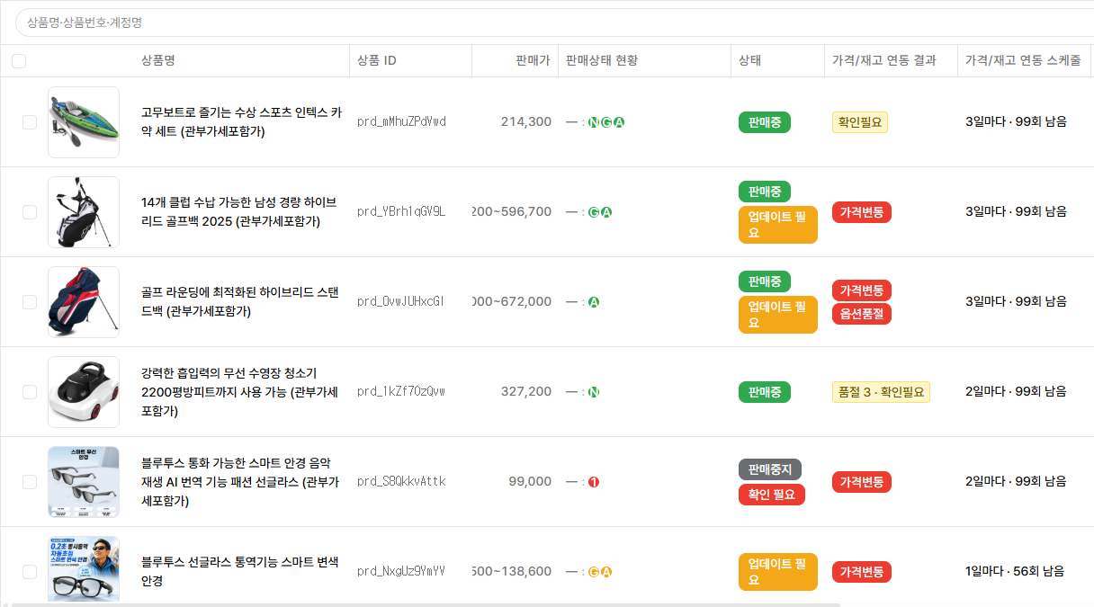Click the red 확인 필요 badge in the 99,000 row
1094x607 pixels.
coord(772,495)
